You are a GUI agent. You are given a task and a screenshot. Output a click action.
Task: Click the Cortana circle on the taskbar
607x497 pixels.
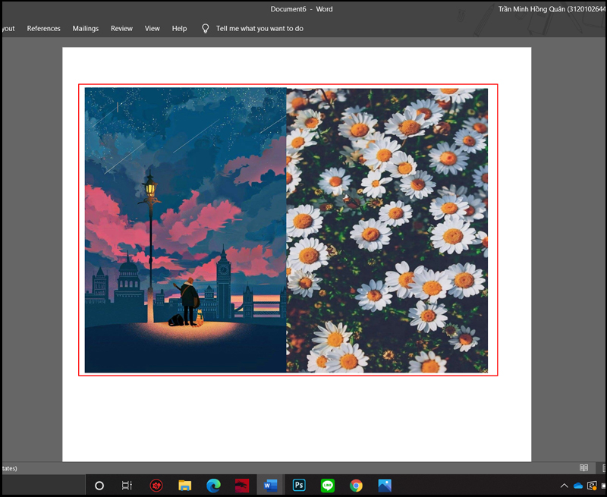tap(99, 486)
